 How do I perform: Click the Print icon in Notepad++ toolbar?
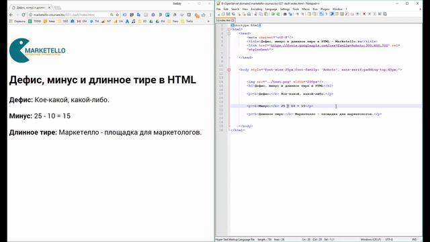point(249,13)
